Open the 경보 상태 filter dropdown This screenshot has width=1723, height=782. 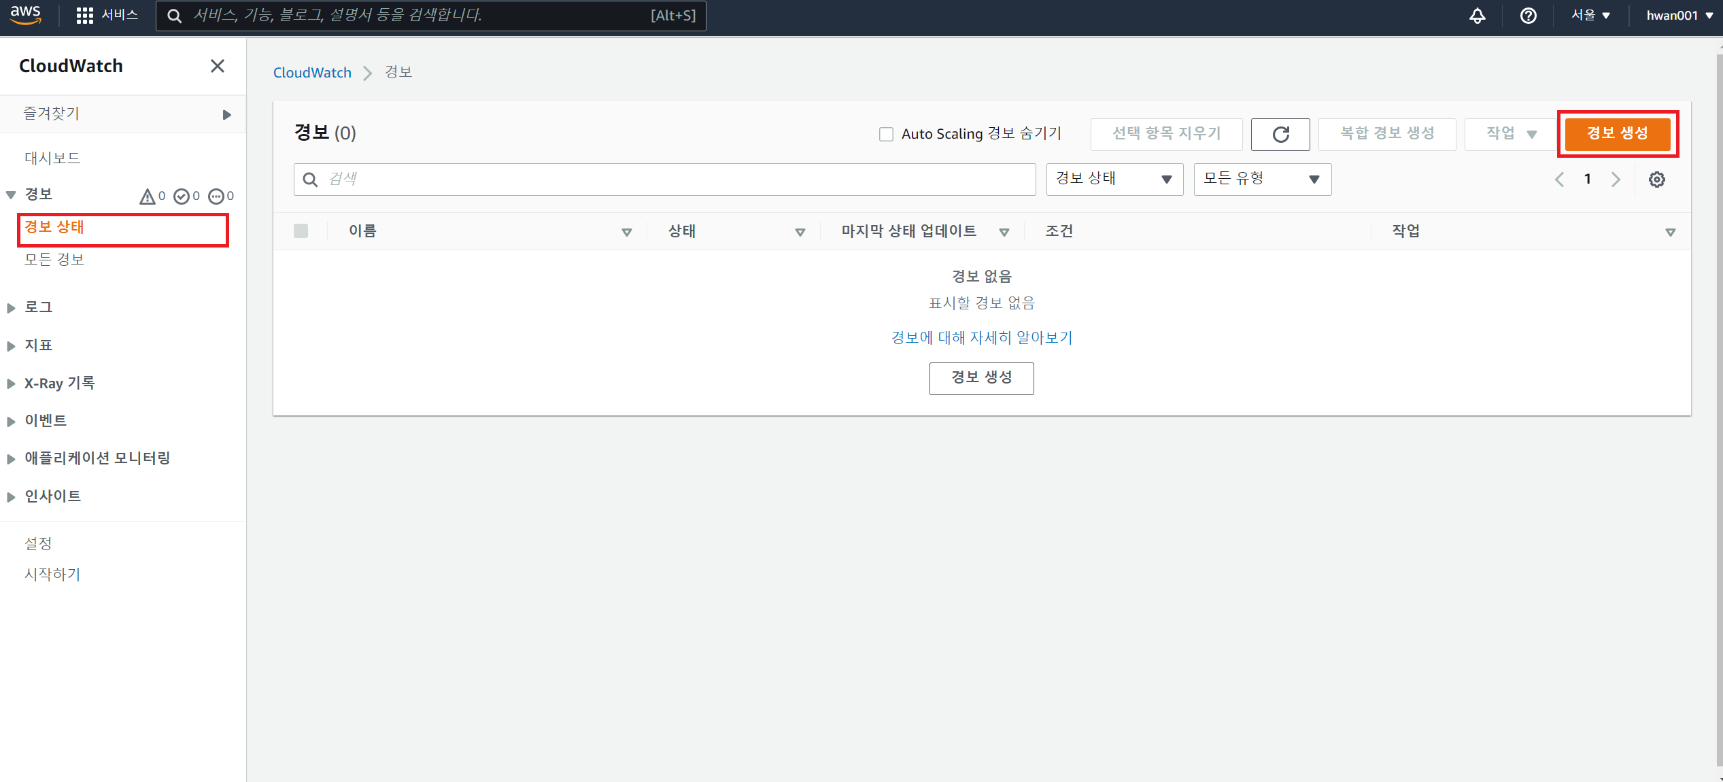point(1114,180)
